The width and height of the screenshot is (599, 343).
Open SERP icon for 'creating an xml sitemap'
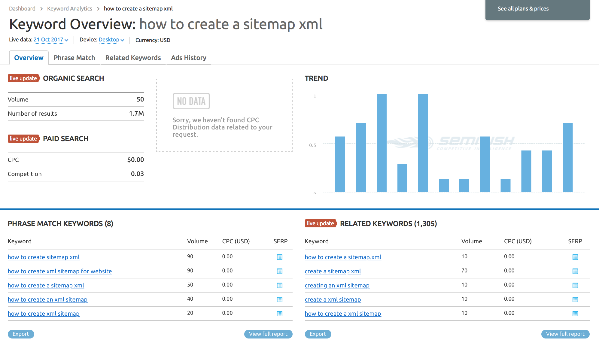coord(575,285)
